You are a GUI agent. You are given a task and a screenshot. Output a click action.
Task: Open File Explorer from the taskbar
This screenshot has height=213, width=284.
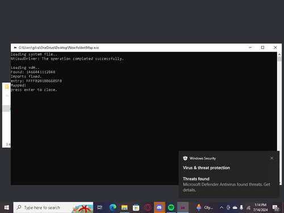click(x=124, y=207)
